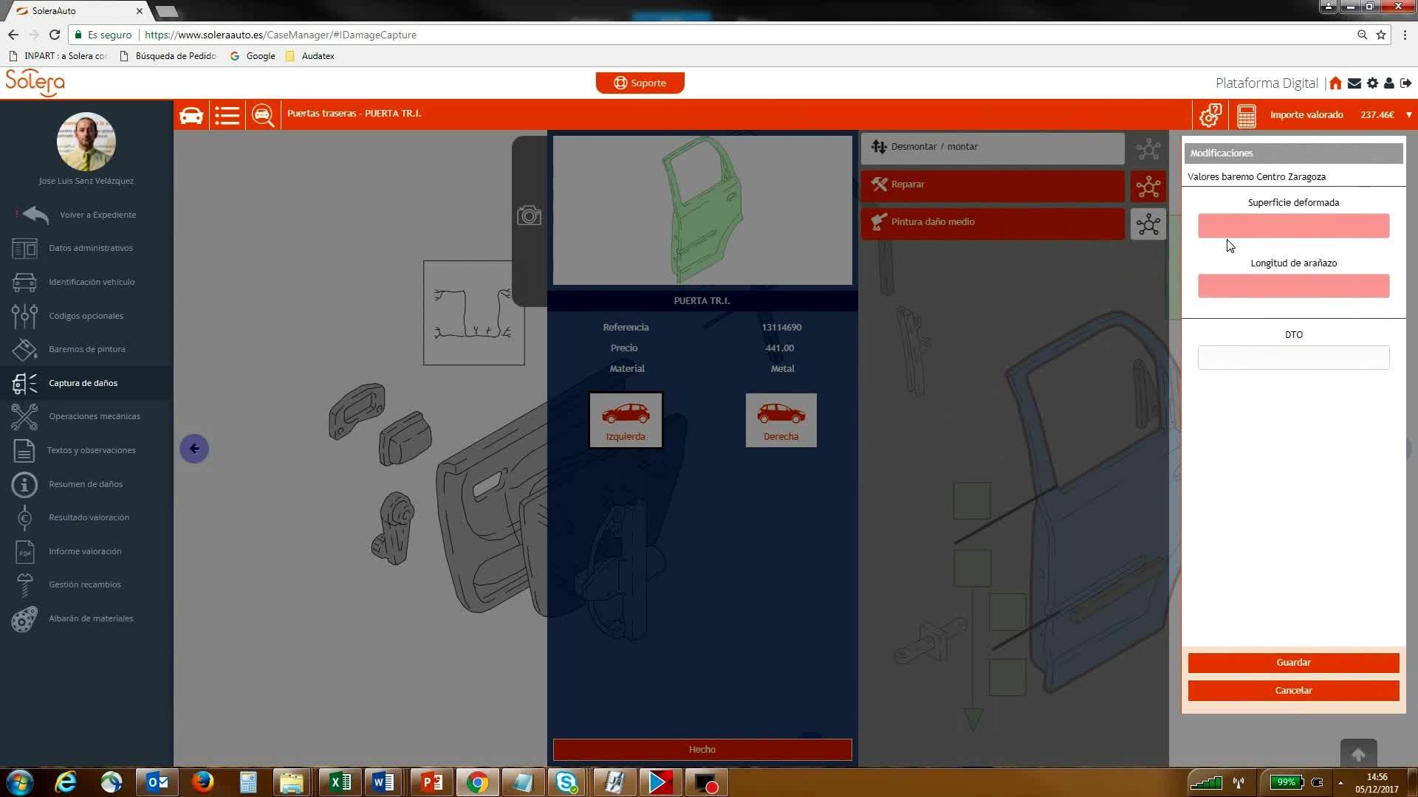Screen dimensions: 1418x797
Task: Go to Operaciones mecánicas menu item
Action: click(x=94, y=416)
